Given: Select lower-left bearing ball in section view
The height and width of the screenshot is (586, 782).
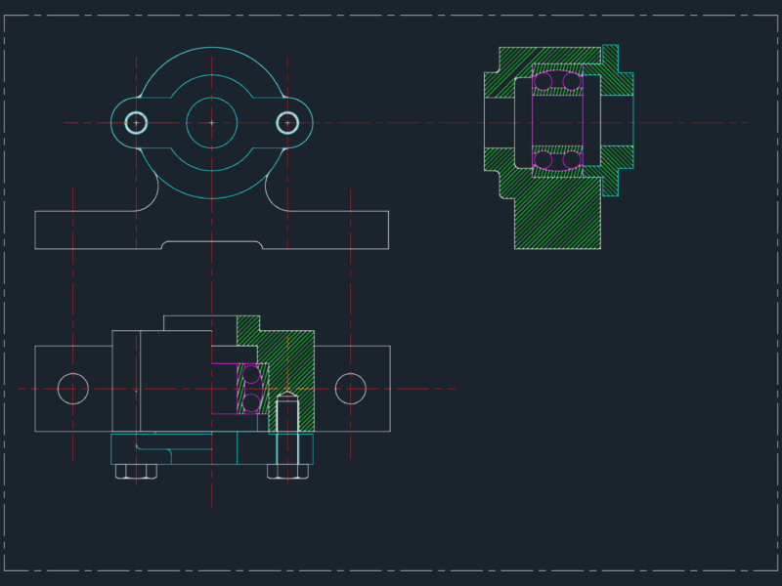Looking at the screenshot, I should (x=543, y=160).
